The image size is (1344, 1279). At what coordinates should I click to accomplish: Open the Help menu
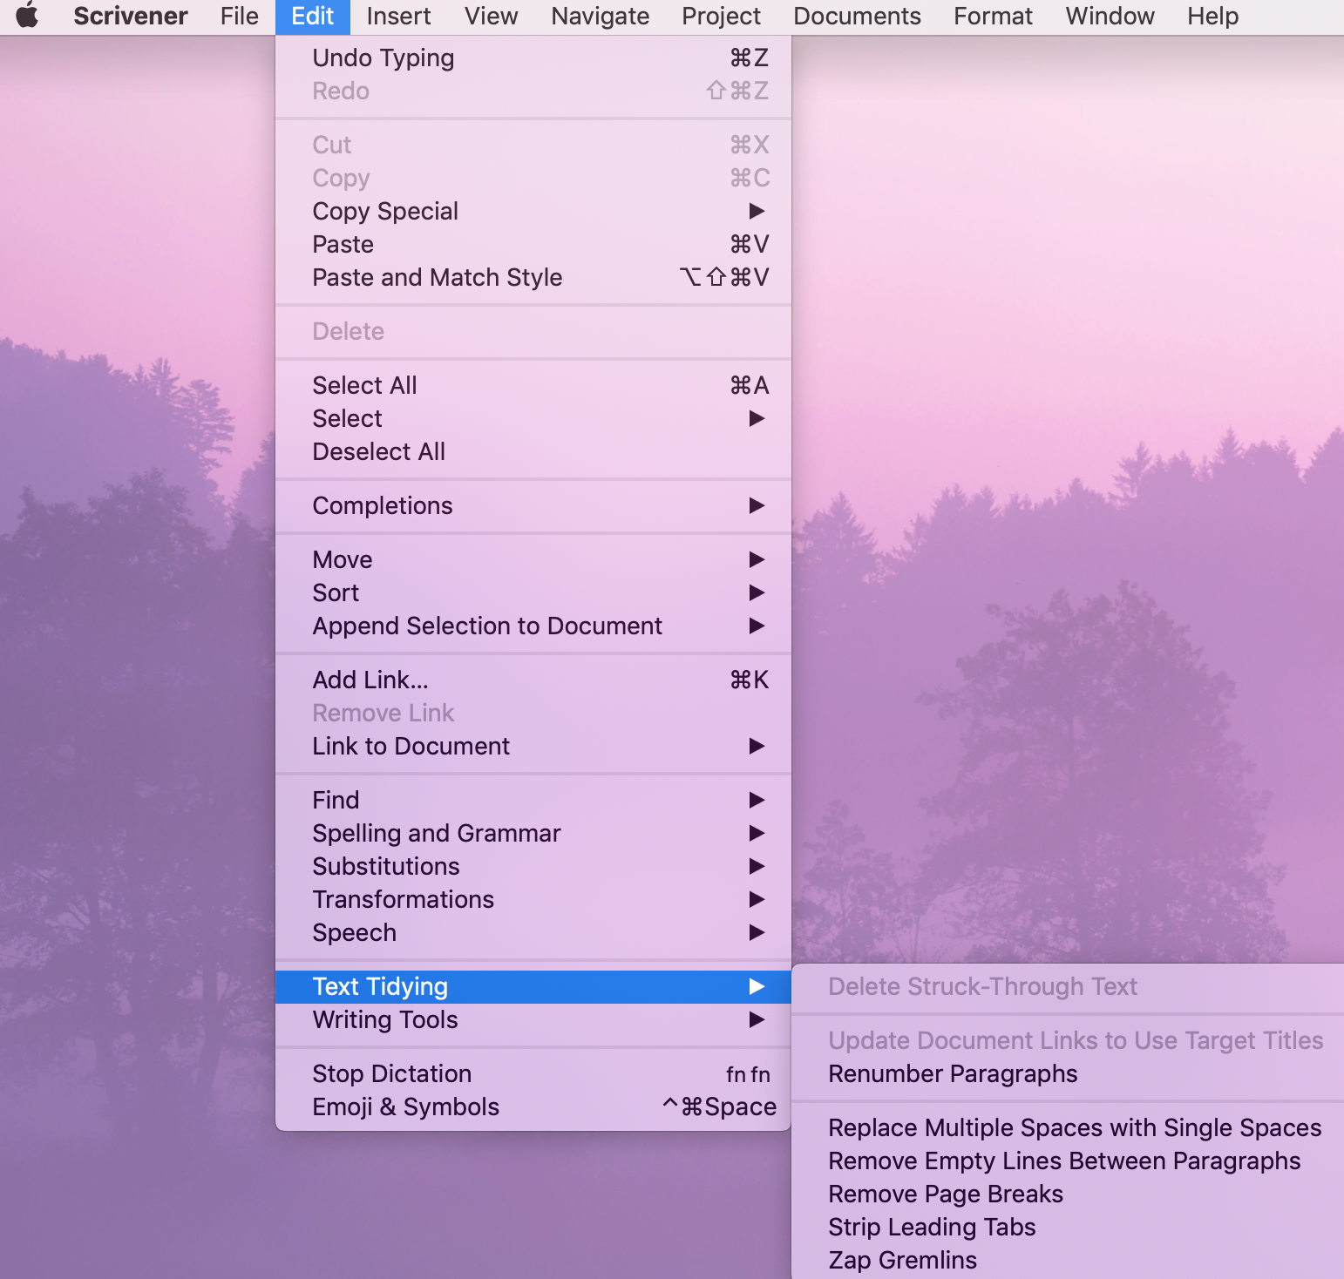pos(1212,16)
